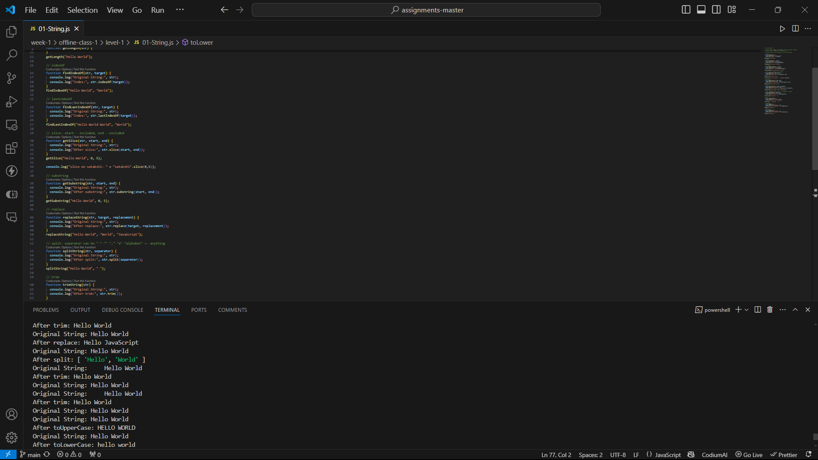Screen dimensions: 818x460
Task: Click the Run button in top toolbar
Action: pos(781,29)
